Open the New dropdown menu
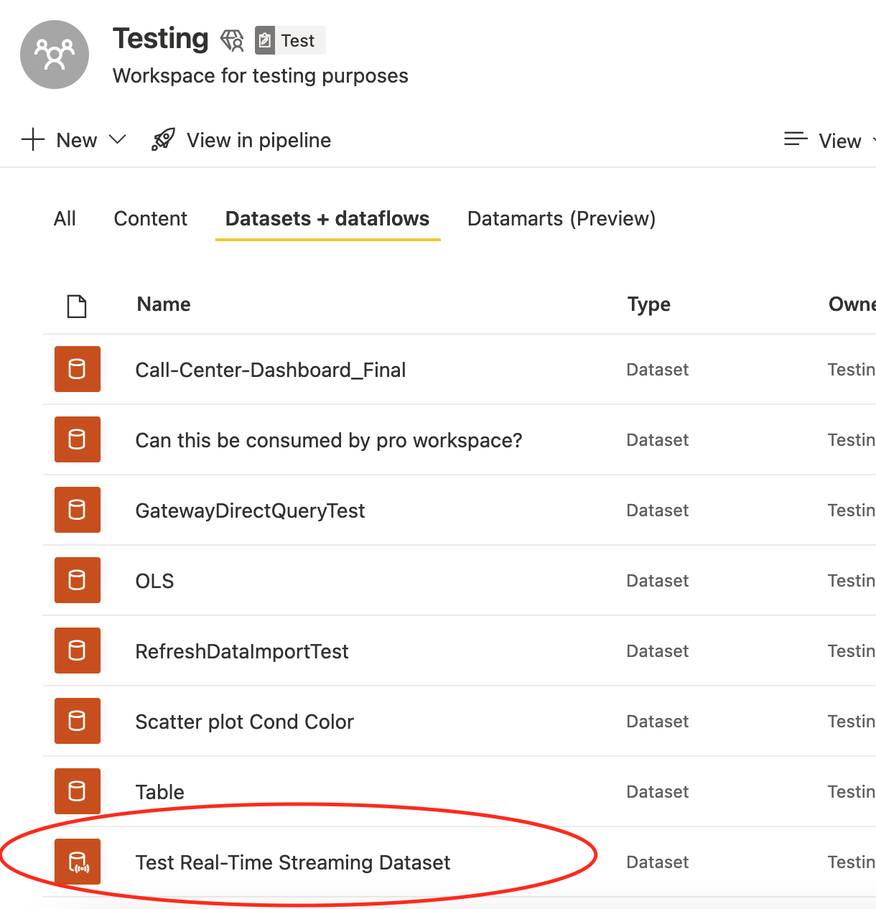Screen dimensions: 876x909 (x=74, y=139)
